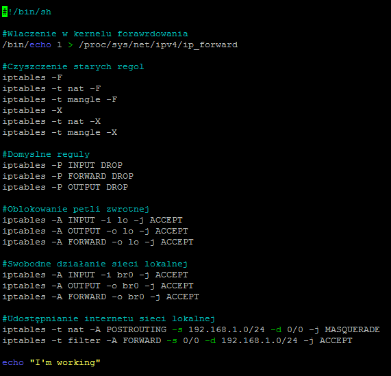Click the line 'iptables -t mangle -F'
This screenshot has height=376, width=391.
[x=60, y=99]
